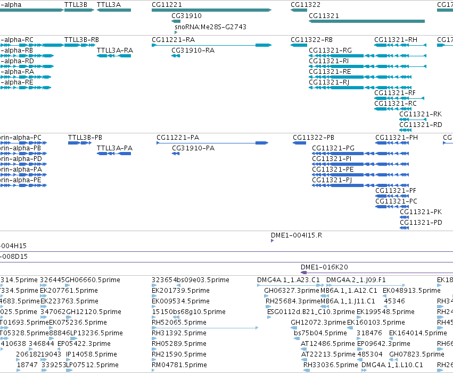Click the CG11321-RE transcript label
453x373 pixels.
[x=330, y=72]
